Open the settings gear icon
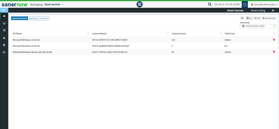The height and width of the screenshot is (129, 279). (x=245, y=4)
